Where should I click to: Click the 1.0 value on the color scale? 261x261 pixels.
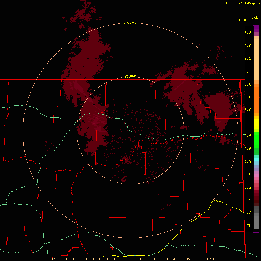point(248,174)
